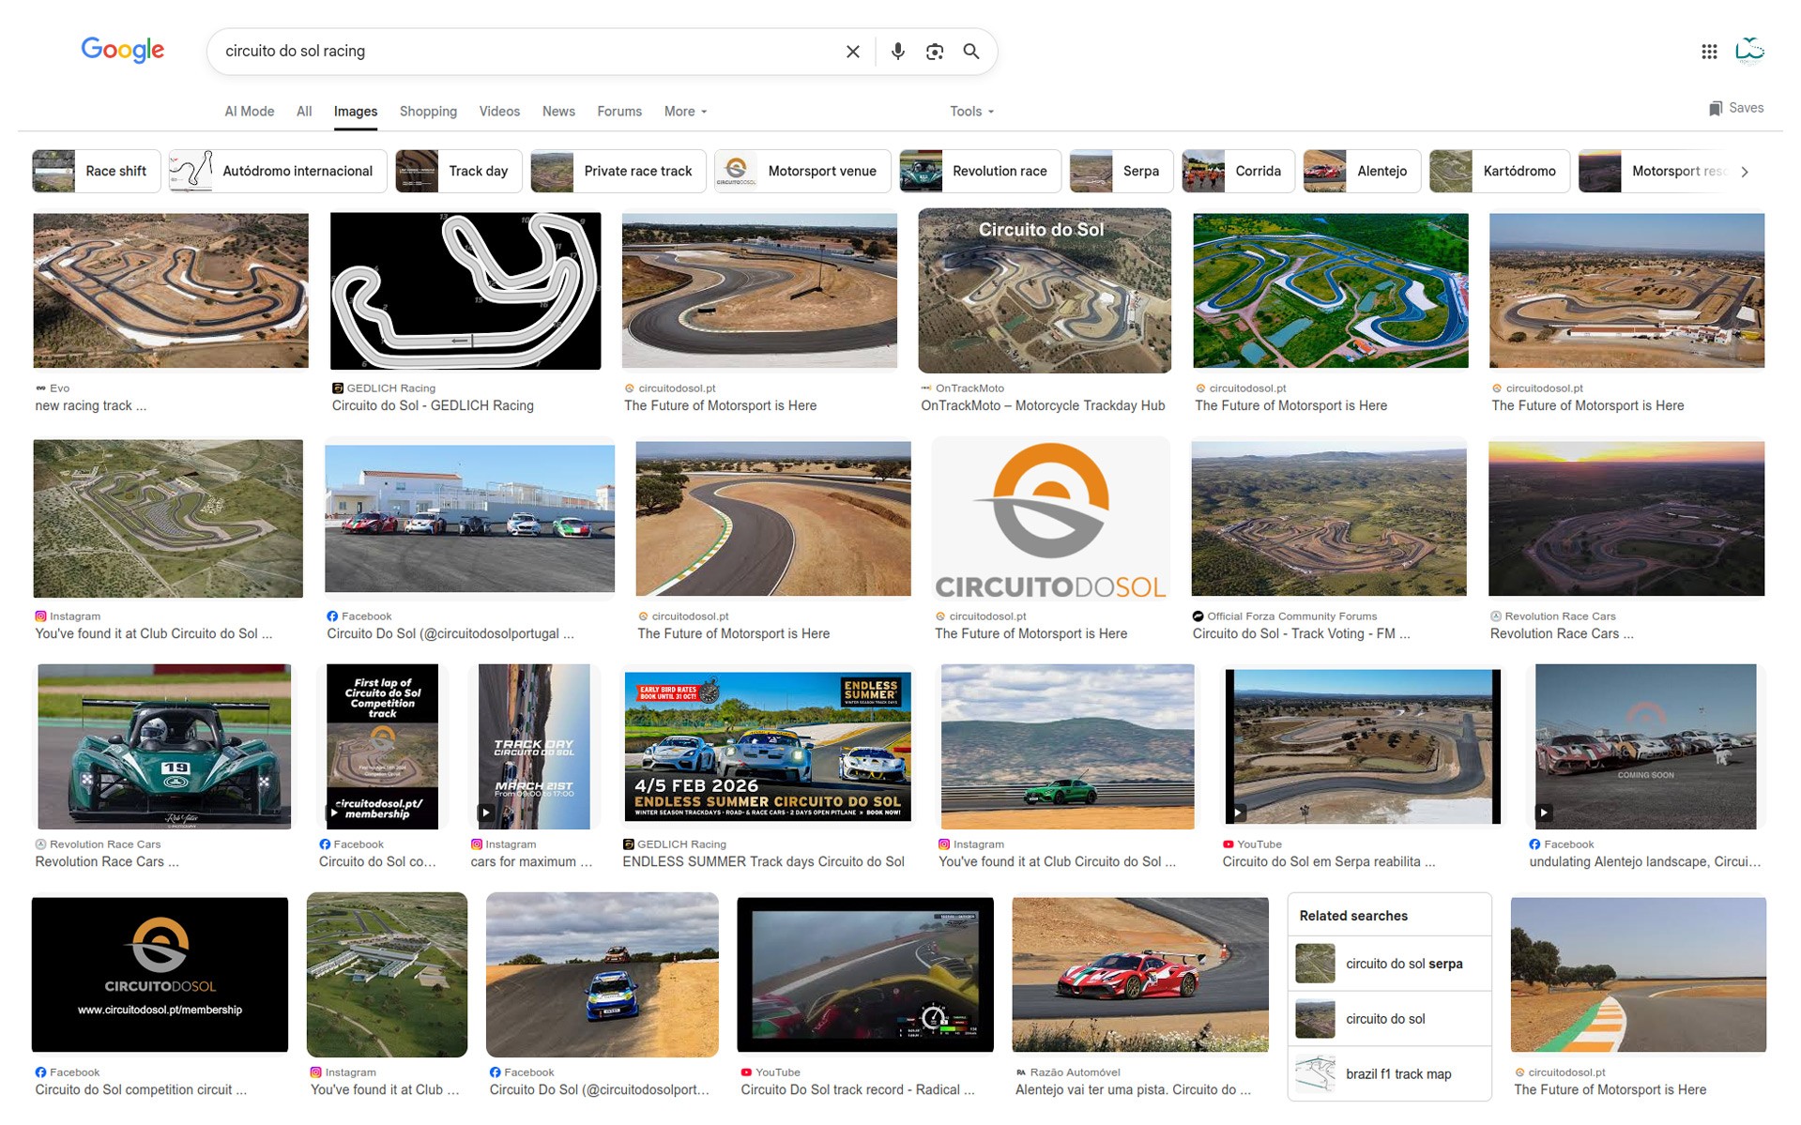
Task: Open Facebook paddock cars lineup image
Action: tap(469, 519)
